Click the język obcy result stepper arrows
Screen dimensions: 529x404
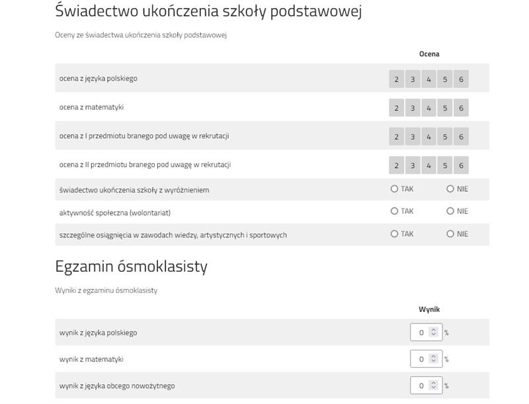(x=434, y=385)
